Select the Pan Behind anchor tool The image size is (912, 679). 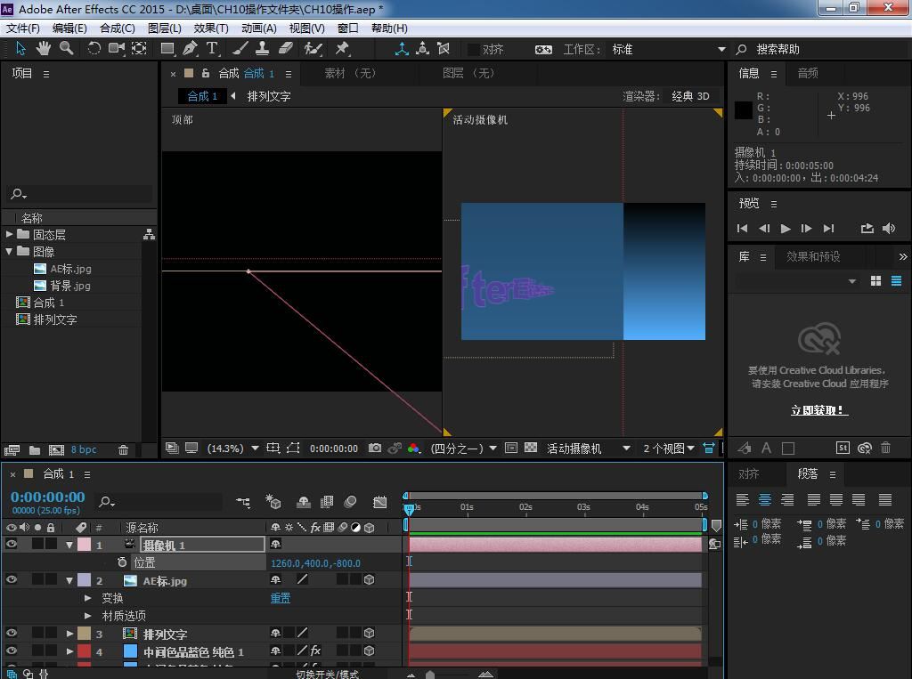pyautogui.click(x=139, y=48)
